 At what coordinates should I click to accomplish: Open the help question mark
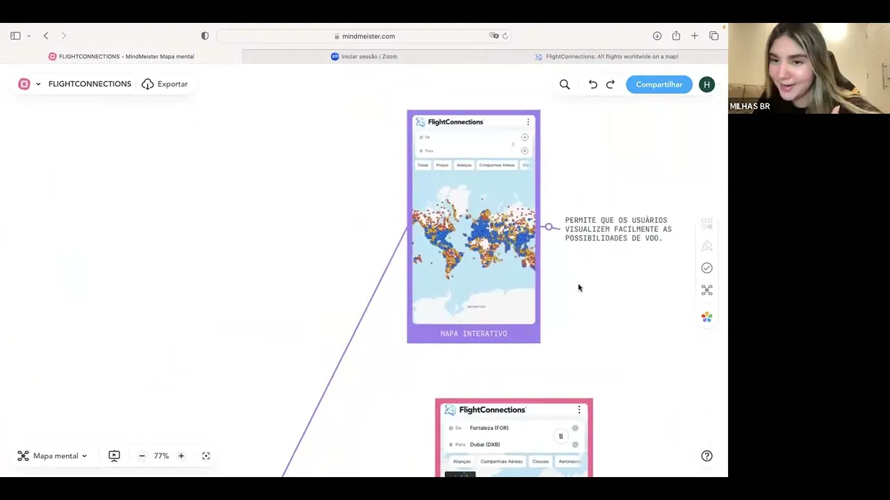pyautogui.click(x=706, y=456)
